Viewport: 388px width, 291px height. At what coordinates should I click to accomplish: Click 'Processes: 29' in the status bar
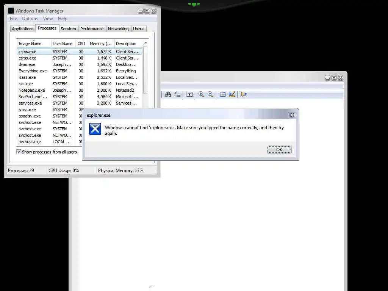pyautogui.click(x=21, y=171)
